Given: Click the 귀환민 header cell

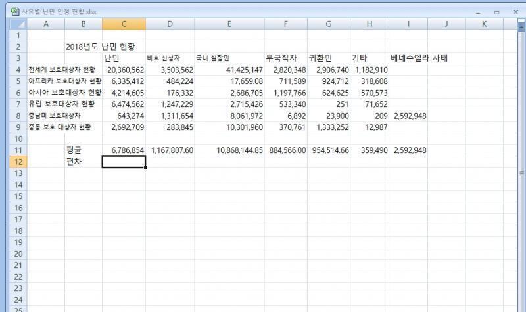Looking at the screenshot, I should pyautogui.click(x=328, y=58).
